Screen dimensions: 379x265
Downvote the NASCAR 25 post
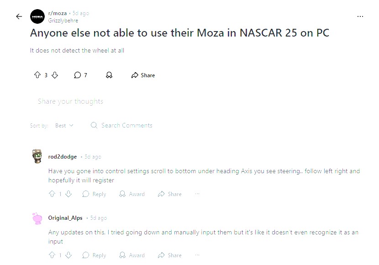click(x=55, y=75)
